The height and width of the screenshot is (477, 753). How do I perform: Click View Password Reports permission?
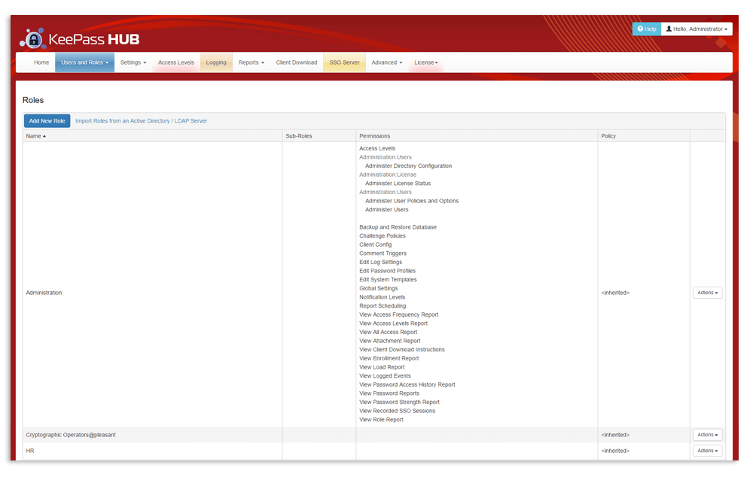click(x=389, y=393)
